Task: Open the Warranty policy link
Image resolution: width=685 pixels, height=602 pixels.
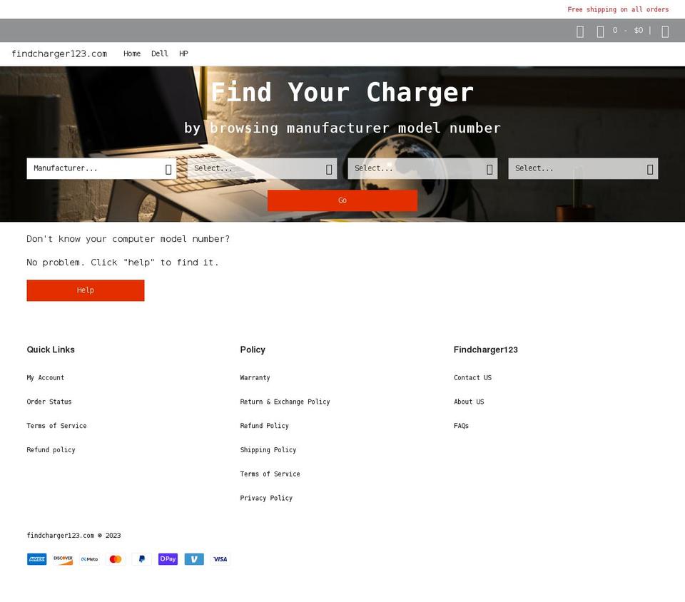Action: (x=255, y=377)
